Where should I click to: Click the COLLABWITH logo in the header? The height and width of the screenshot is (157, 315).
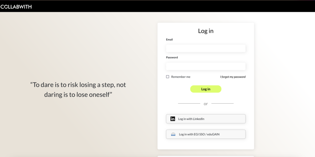(16, 6)
